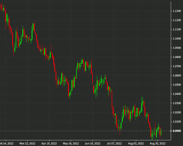Click the 1.1100 price level label

pyautogui.click(x=177, y=30)
